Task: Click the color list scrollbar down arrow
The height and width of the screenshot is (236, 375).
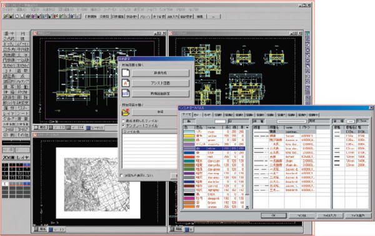Action: point(247,207)
